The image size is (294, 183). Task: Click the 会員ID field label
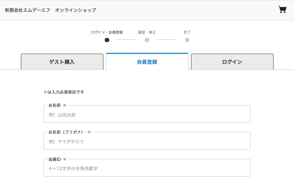pos(54,159)
